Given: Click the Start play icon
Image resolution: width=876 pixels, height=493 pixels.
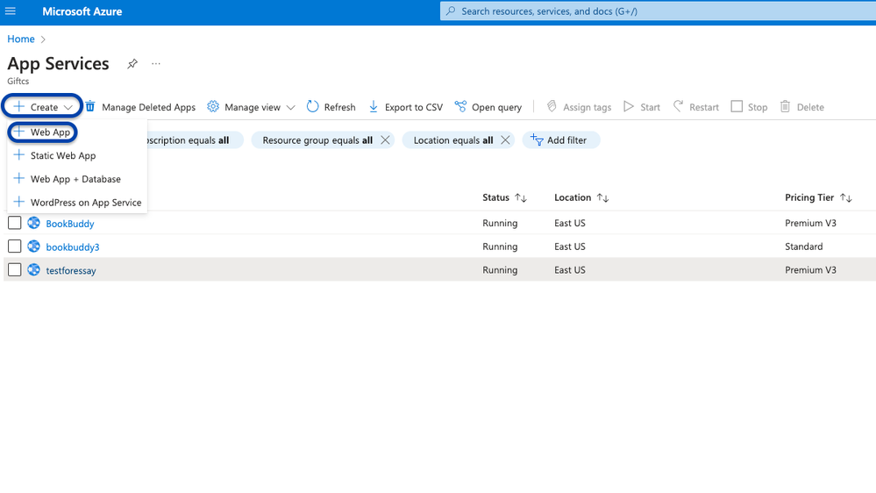Looking at the screenshot, I should tap(629, 106).
